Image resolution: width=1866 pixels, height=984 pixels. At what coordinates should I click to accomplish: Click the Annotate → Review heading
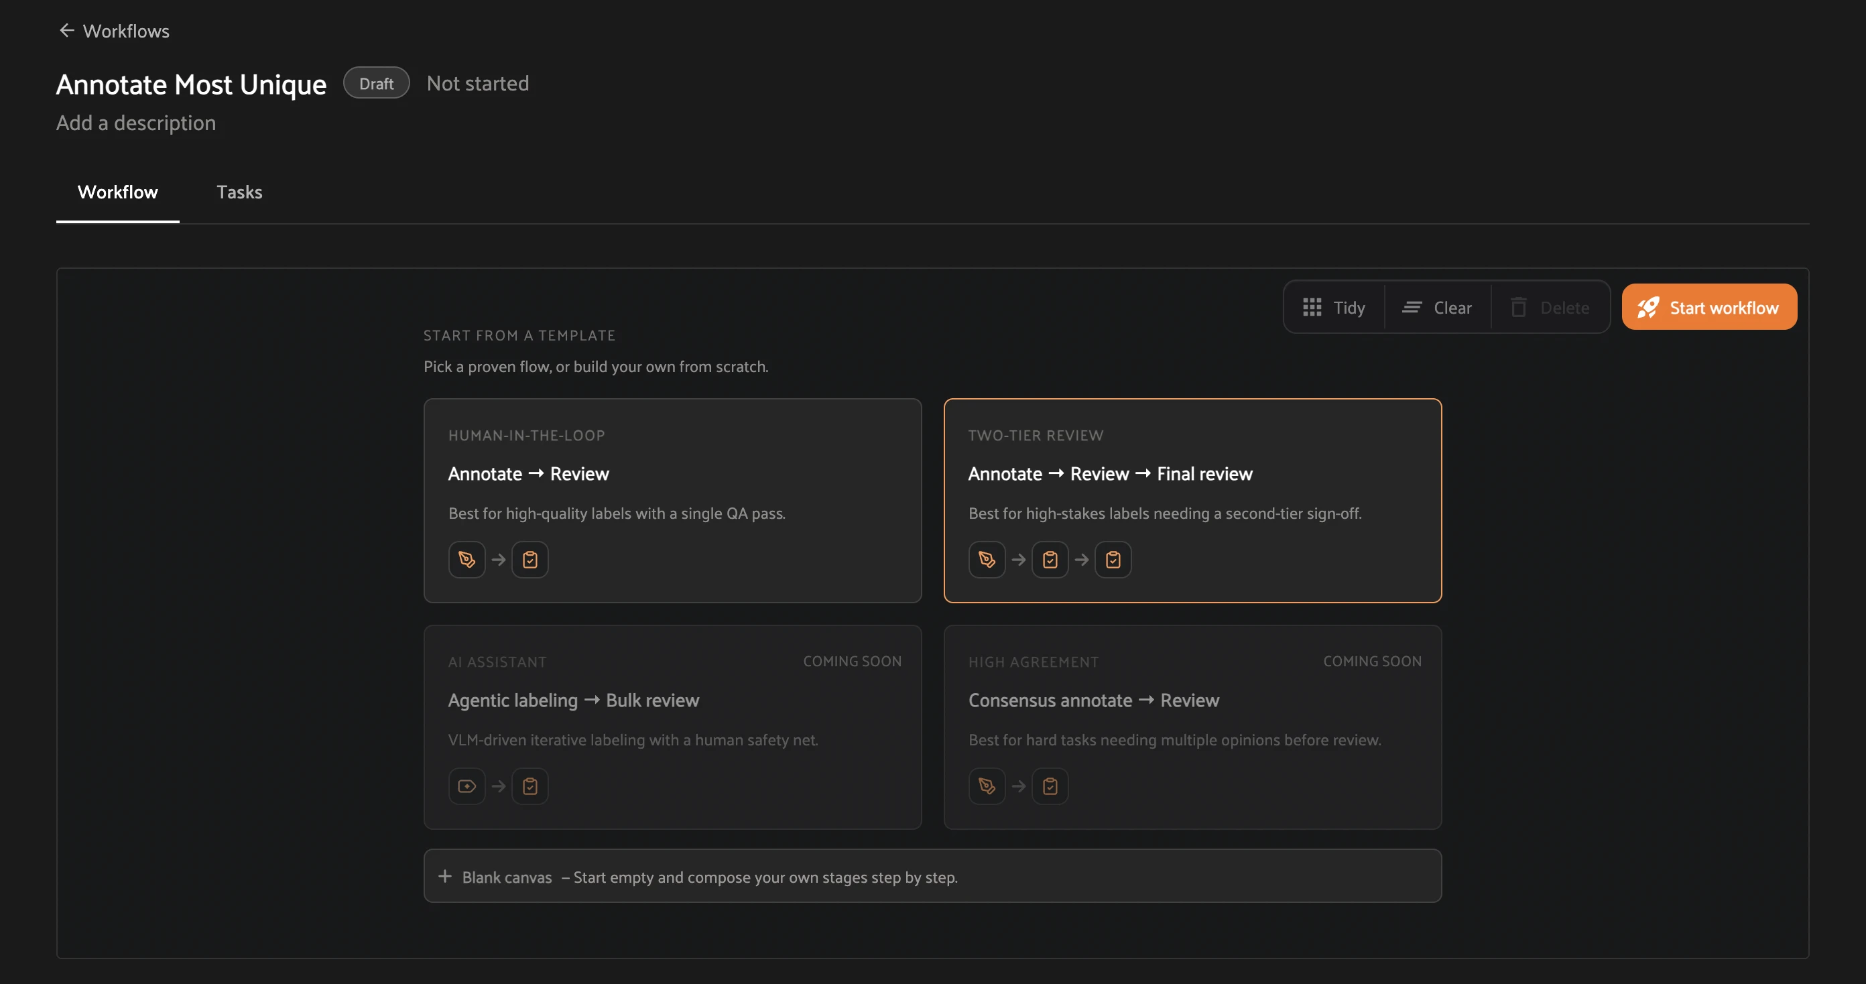click(x=528, y=474)
